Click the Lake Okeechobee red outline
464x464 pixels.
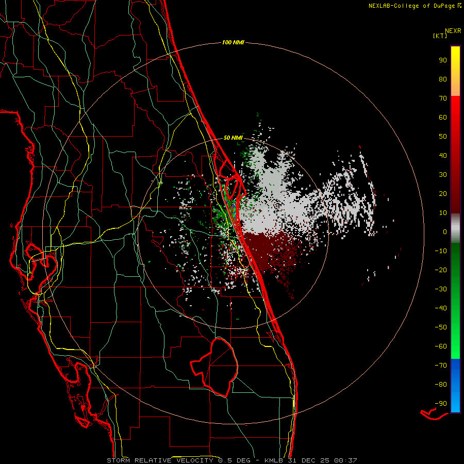tap(214, 367)
